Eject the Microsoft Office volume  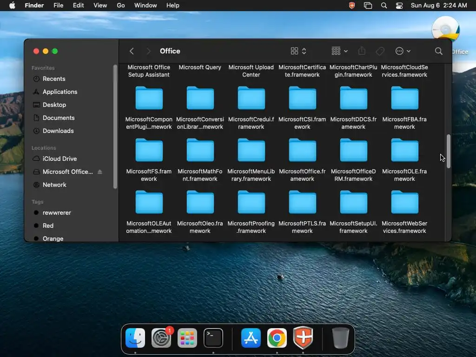pyautogui.click(x=100, y=172)
